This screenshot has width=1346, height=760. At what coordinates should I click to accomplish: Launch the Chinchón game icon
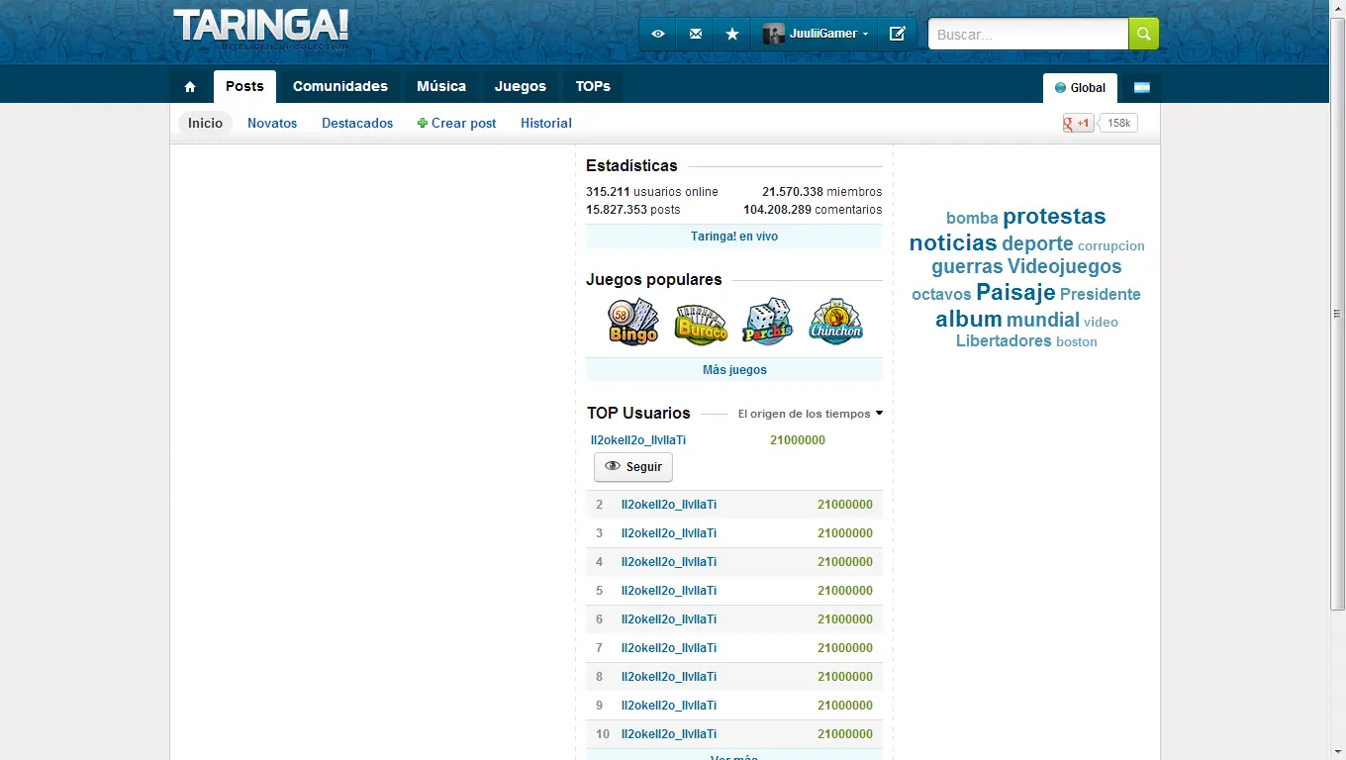point(836,322)
